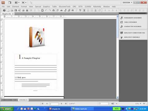Viewport: 148px width, 111px height.
Task: Click the vertical scrollbar down arrow
Action: pyautogui.click(x=117, y=97)
